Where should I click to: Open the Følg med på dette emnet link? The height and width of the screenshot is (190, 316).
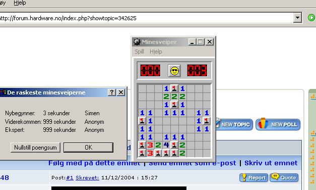tap(94, 163)
